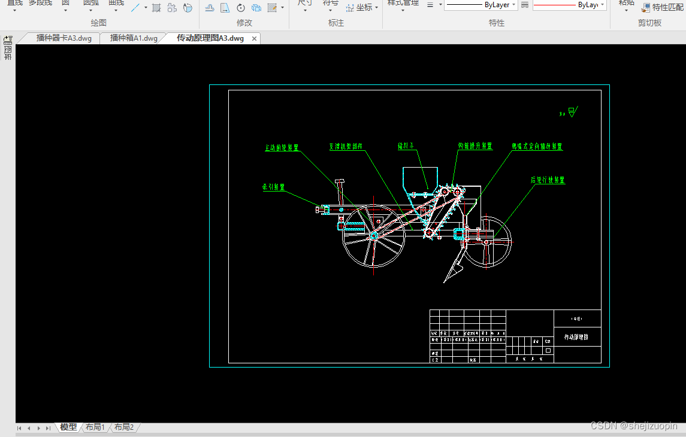Screen dimensions: 686x437
Task: Open the 直线 dropdown arrow
Action: pos(14,11)
